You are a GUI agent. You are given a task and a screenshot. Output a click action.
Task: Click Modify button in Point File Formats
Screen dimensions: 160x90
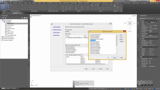click(x=121, y=39)
